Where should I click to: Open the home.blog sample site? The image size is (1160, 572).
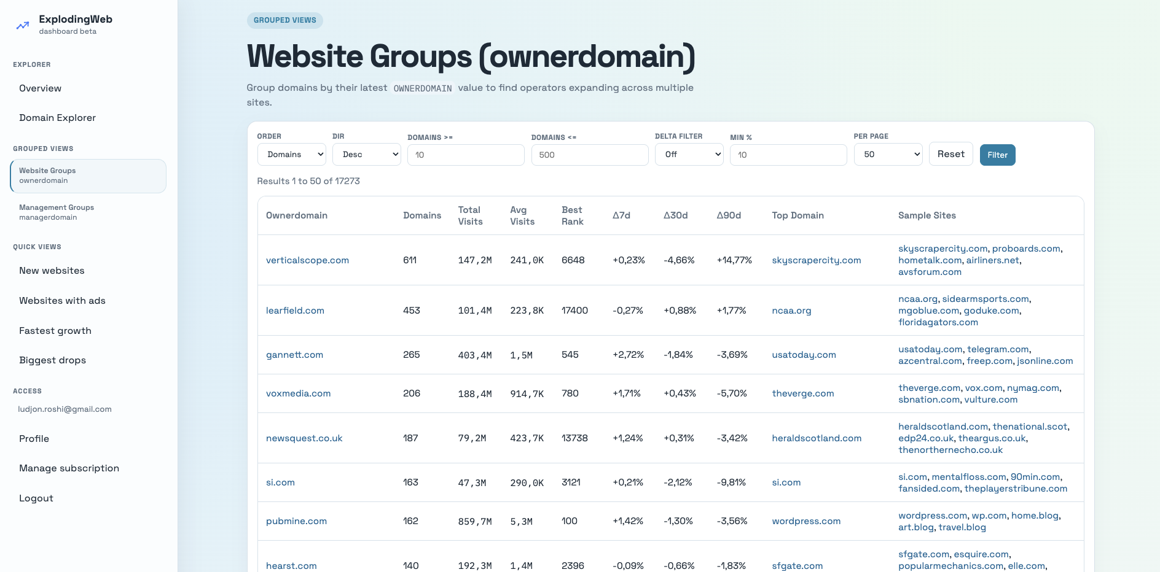point(1035,516)
